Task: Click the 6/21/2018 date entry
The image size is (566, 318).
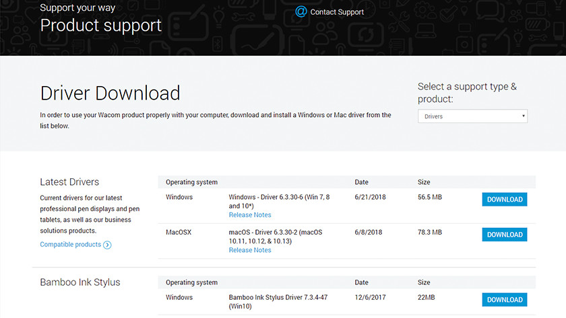Action: coord(369,198)
